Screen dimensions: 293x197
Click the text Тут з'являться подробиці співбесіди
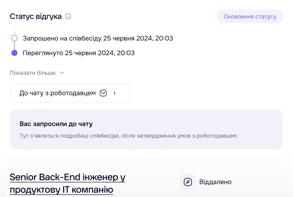pyautogui.click(x=69, y=136)
